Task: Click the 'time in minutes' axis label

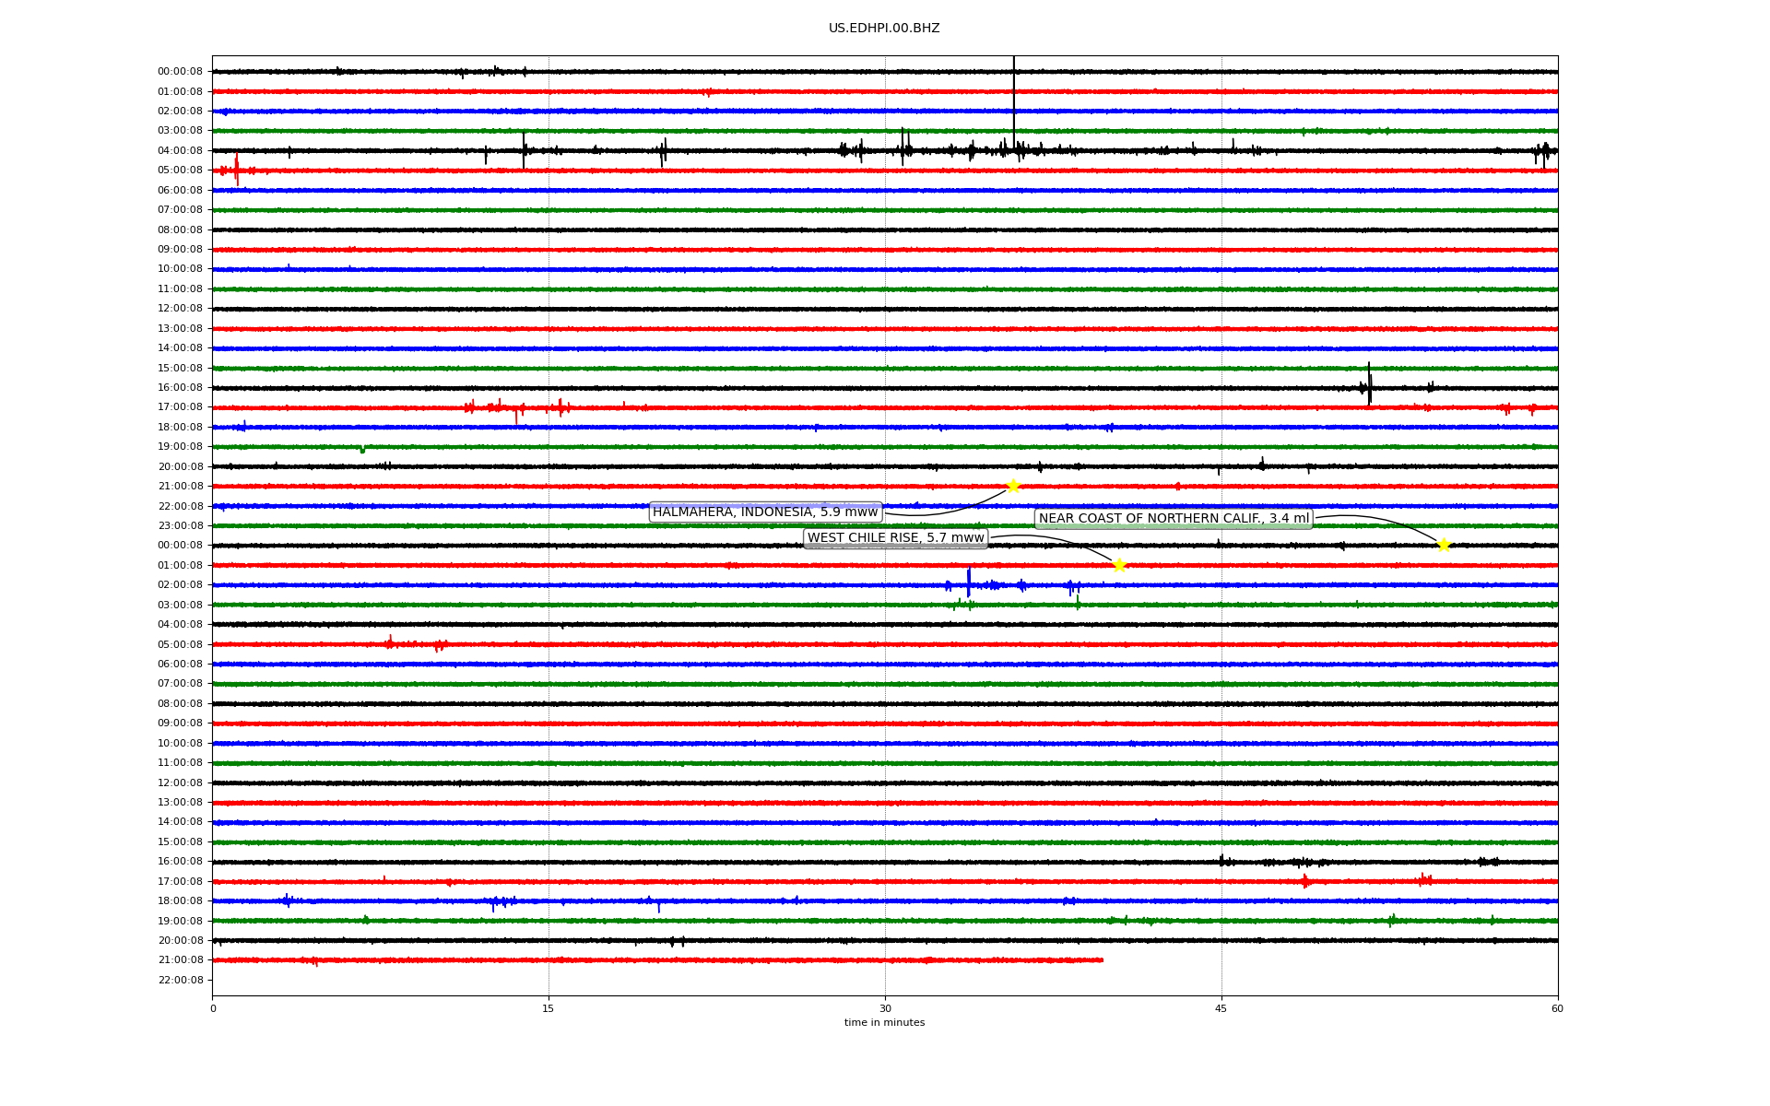Action: pos(884,1023)
